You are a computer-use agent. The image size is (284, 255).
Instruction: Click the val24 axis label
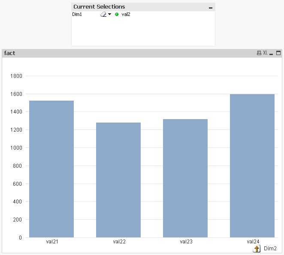point(253,242)
